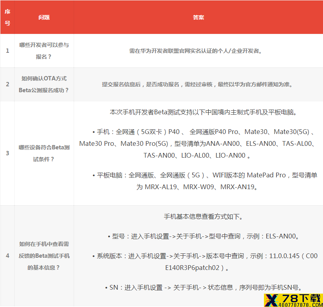Image resolution: width=323 pixels, height=307 pixels.
Task: Click the answer starting 提交报名信息后
Action: [x=197, y=84]
